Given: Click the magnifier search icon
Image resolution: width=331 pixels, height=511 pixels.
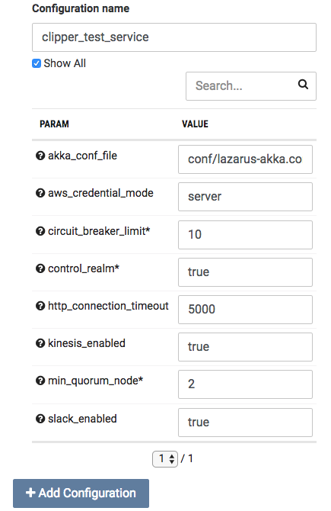Looking at the screenshot, I should pyautogui.click(x=303, y=85).
